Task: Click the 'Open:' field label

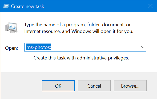Action: click(11, 48)
